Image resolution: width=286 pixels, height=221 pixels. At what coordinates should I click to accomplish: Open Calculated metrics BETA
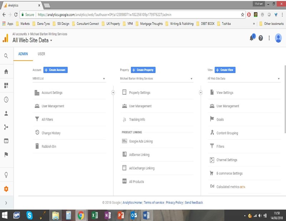231,187
